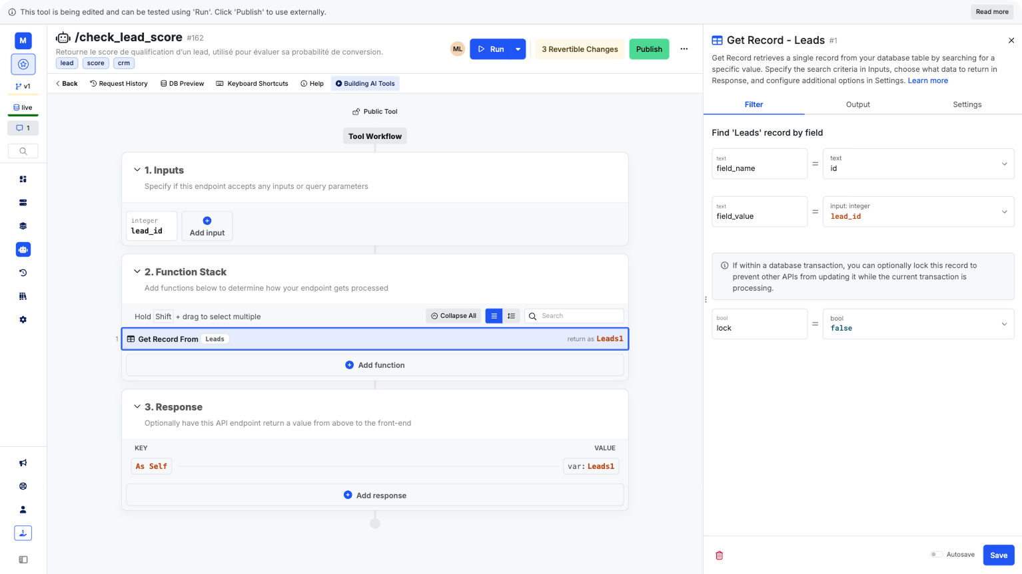
Task: Open the Help menu item
Action: [312, 84]
